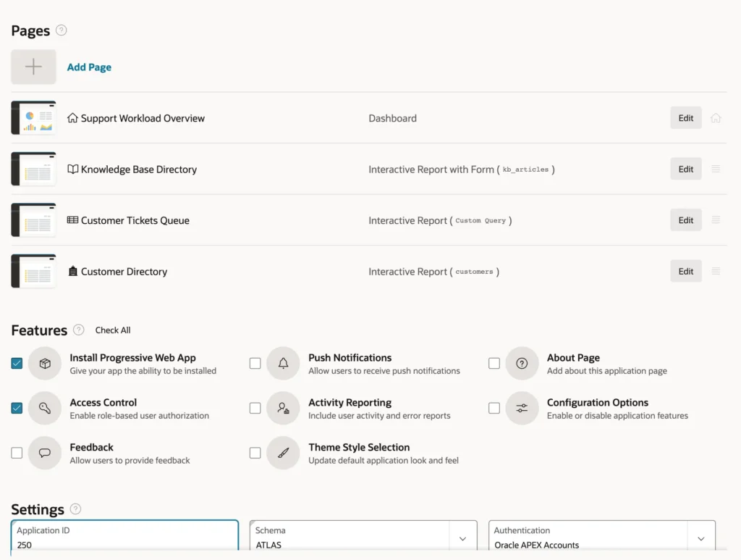The height and width of the screenshot is (560, 741).
Task: Click reorder handle on Customer Directory row
Action: (716, 271)
